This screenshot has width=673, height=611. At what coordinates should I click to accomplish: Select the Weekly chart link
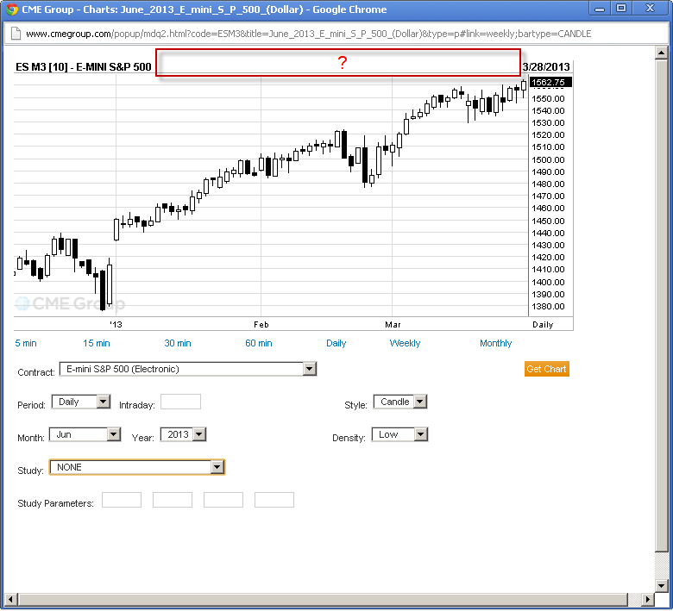405,343
